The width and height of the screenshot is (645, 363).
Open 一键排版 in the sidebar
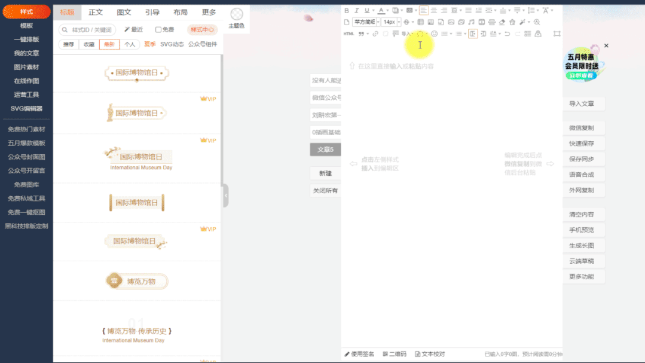point(26,39)
